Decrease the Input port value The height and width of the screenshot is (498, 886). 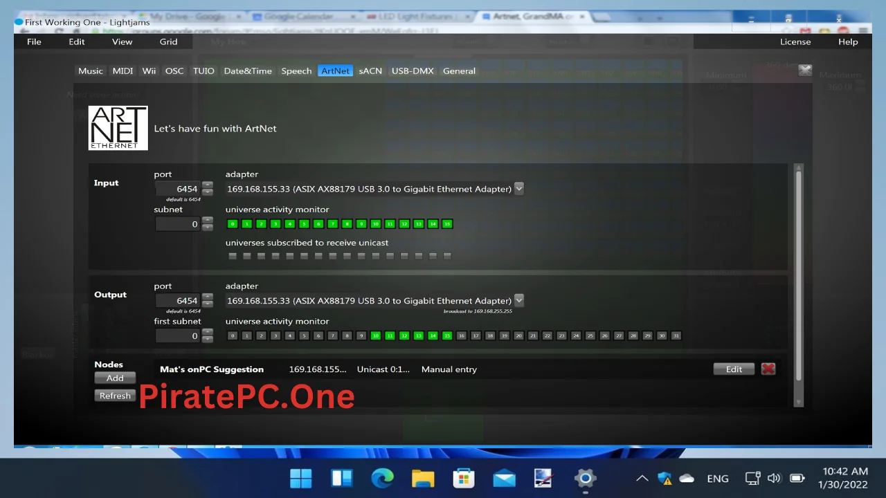click(207, 193)
